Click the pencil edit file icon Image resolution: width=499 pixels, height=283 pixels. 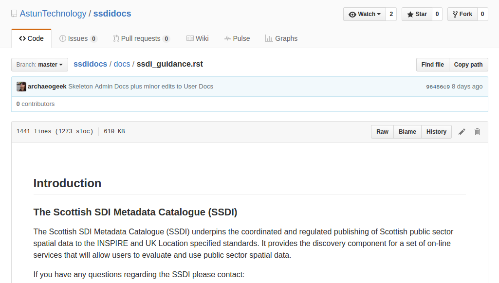462,132
